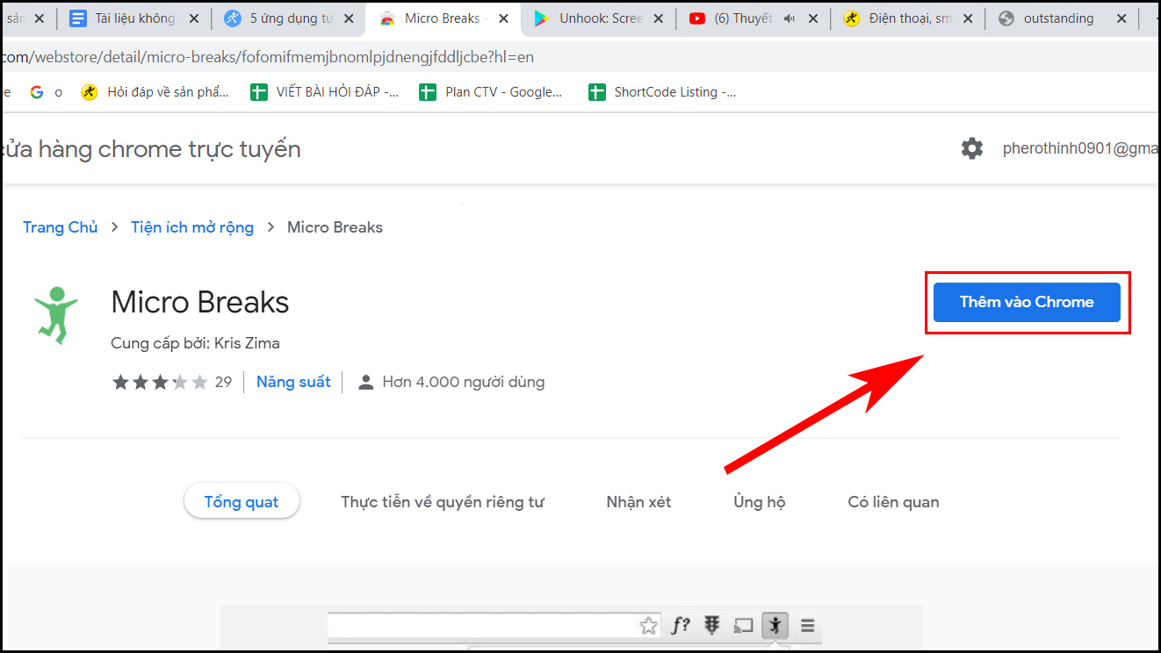Image resolution: width=1161 pixels, height=653 pixels.
Task: Close the "Unhook: Scree" tab
Action: click(x=658, y=18)
